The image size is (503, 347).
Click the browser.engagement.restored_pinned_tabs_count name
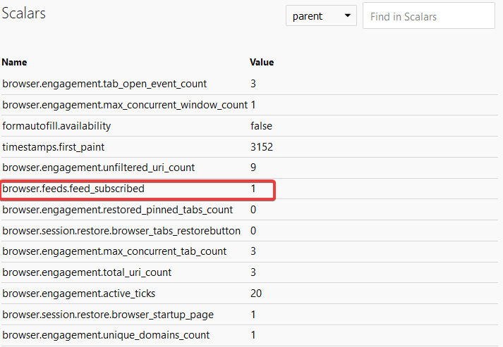117,210
